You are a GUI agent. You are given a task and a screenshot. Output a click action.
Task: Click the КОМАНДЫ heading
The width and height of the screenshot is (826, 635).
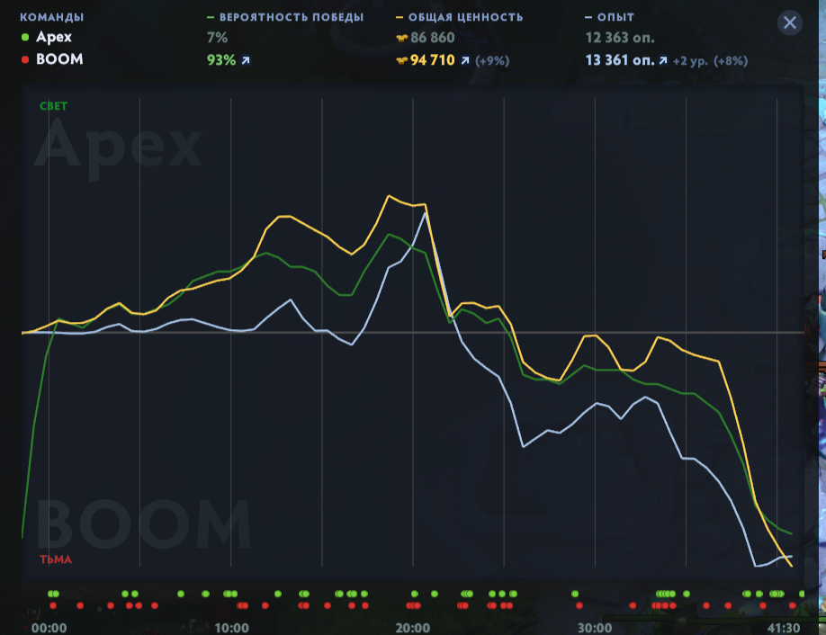(x=51, y=17)
